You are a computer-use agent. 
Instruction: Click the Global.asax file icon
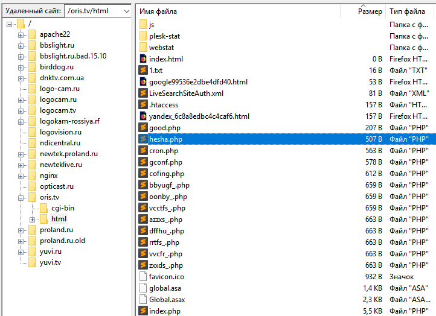[x=143, y=300]
